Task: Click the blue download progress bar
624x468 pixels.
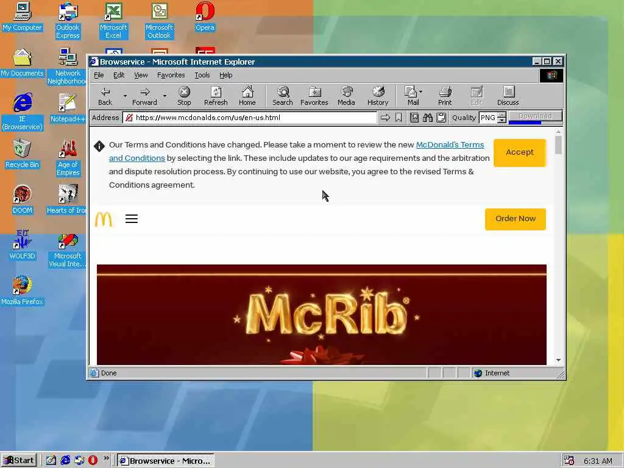Action: (x=525, y=122)
